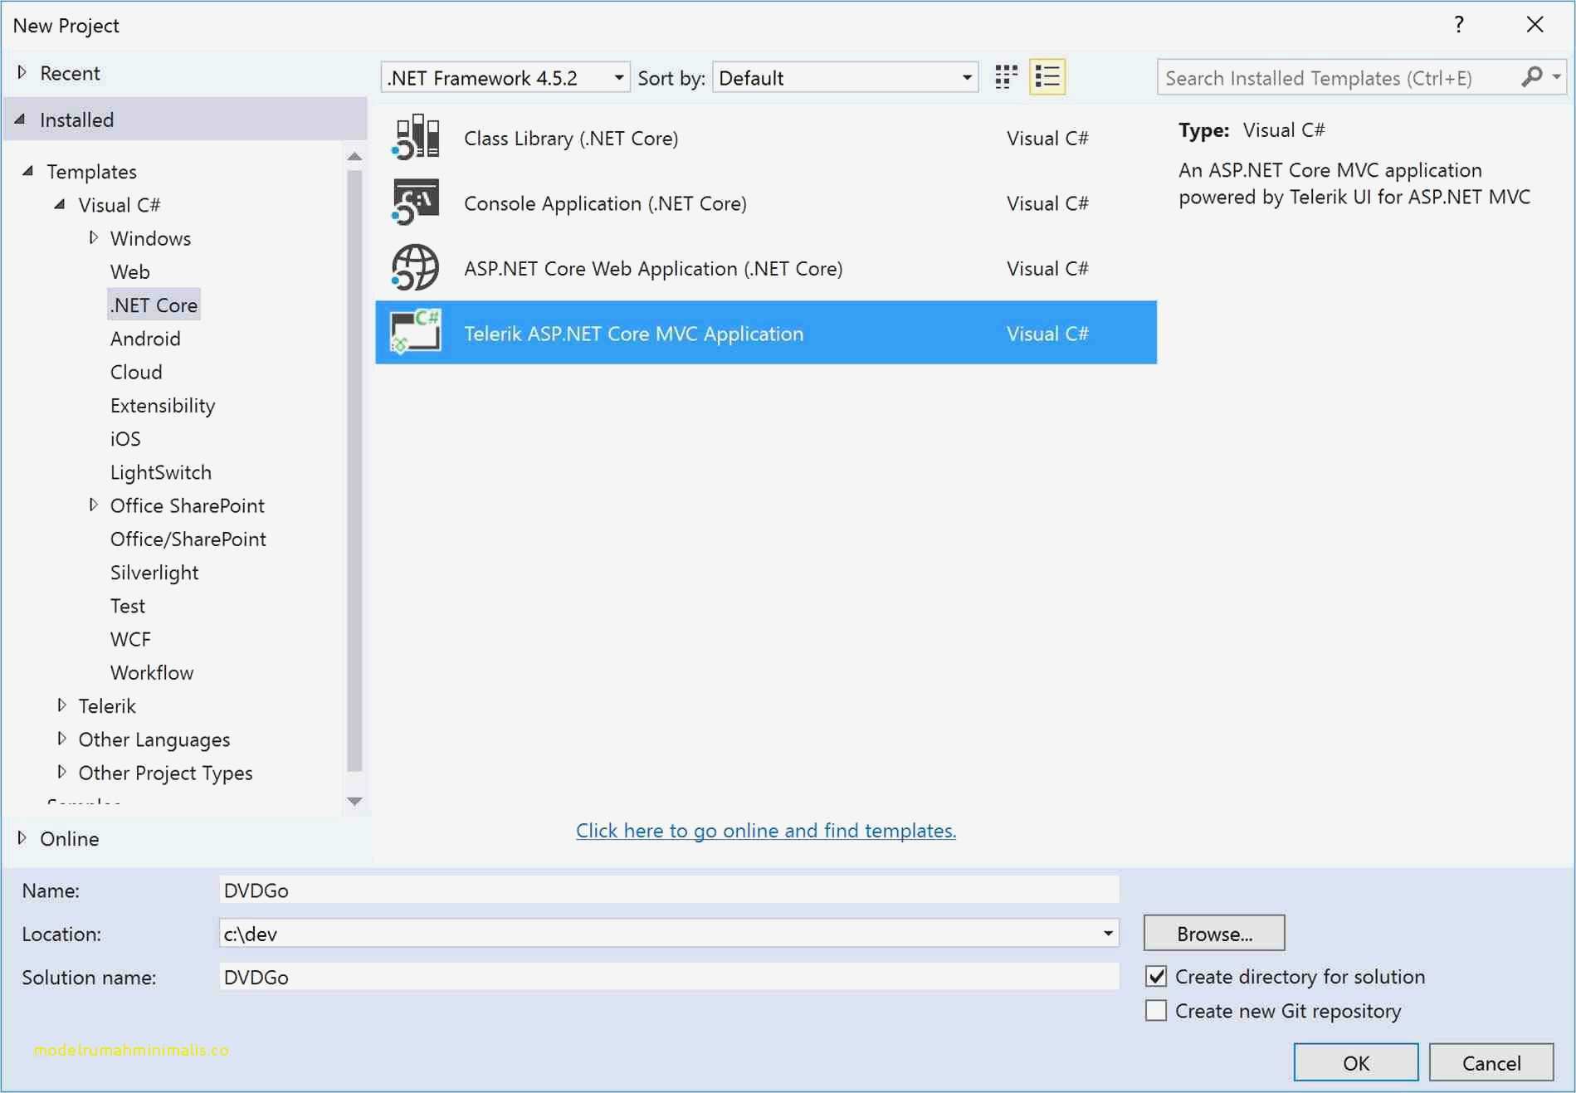Click the Console Application template icon

416,202
